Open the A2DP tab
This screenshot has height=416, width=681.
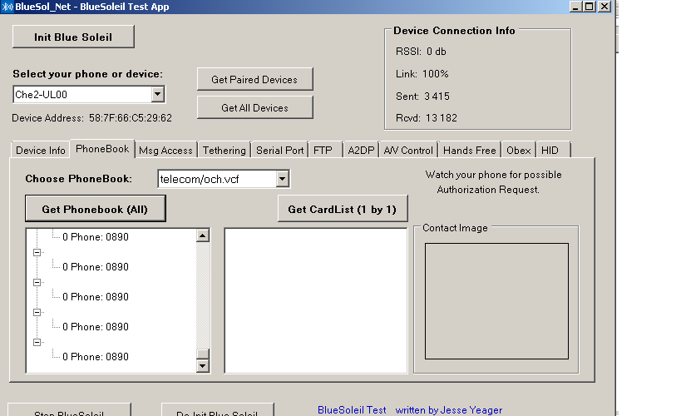tap(362, 151)
